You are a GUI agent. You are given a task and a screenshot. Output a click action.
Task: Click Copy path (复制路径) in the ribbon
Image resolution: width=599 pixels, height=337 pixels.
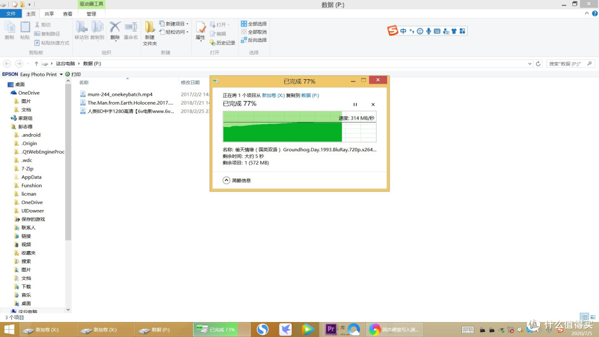47,34
